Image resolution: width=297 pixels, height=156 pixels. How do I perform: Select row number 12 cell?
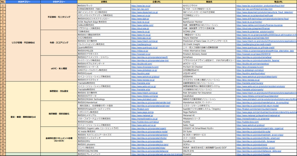[x=3, y=41]
